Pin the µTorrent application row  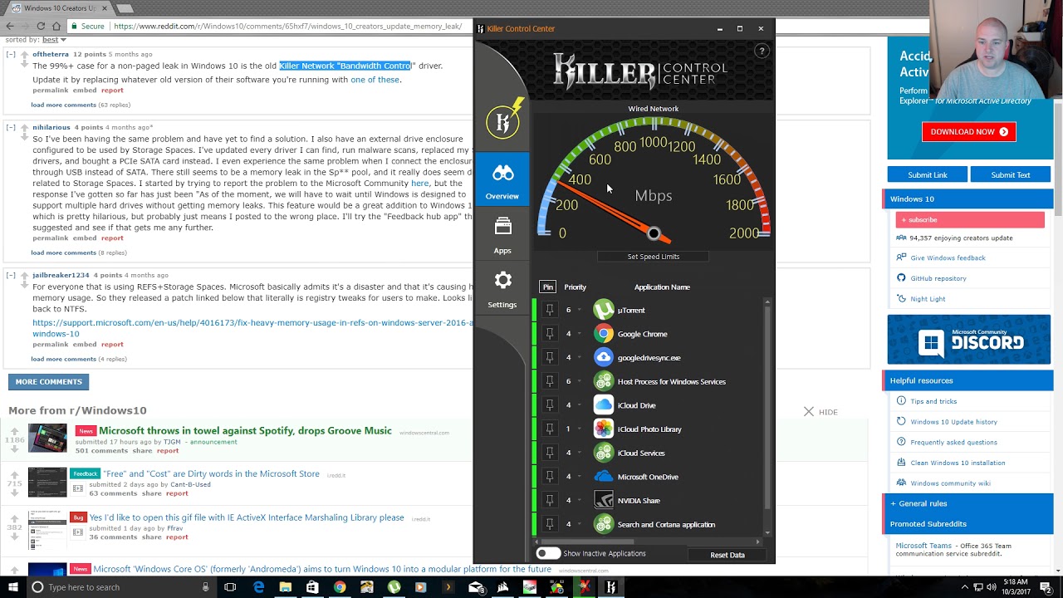click(549, 310)
